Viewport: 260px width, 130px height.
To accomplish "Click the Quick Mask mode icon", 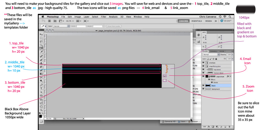I will coord(41,121).
